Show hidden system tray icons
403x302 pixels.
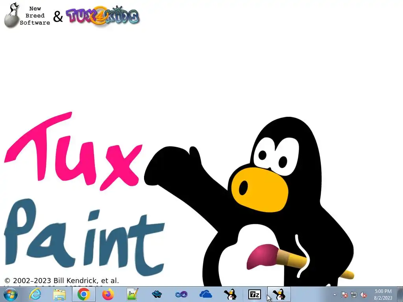pyautogui.click(x=335, y=295)
